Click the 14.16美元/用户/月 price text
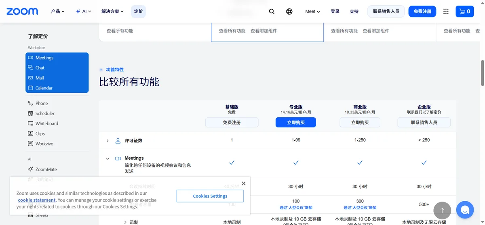The image size is (485, 225). pyautogui.click(x=296, y=112)
